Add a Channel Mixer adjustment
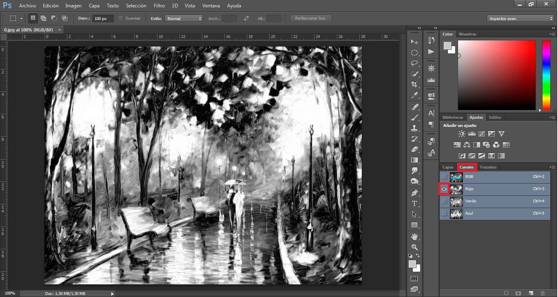This screenshot has height=297, width=558. (x=496, y=144)
